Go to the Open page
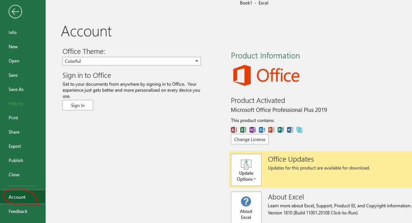412x223 pixels. [x=14, y=61]
